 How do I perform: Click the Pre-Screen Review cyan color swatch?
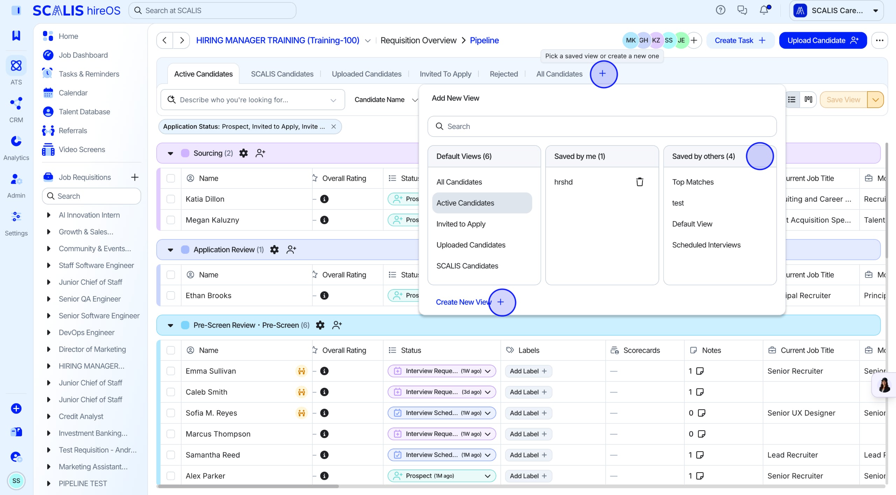coord(185,325)
